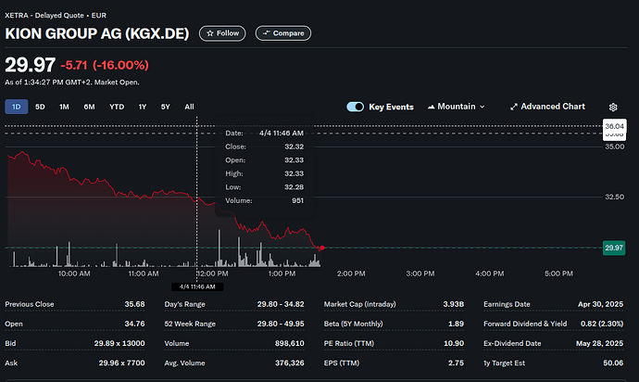Click the price change -5.71 (-16.00%)
The width and height of the screenshot is (639, 382).
click(x=105, y=65)
